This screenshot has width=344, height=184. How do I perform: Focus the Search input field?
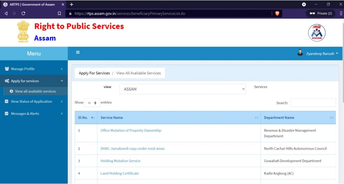pos(313,103)
